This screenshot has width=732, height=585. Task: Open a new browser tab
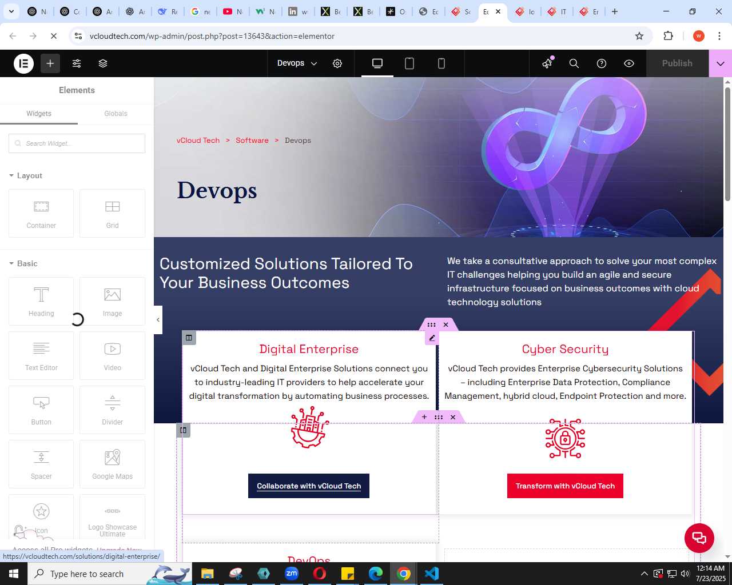615,11
